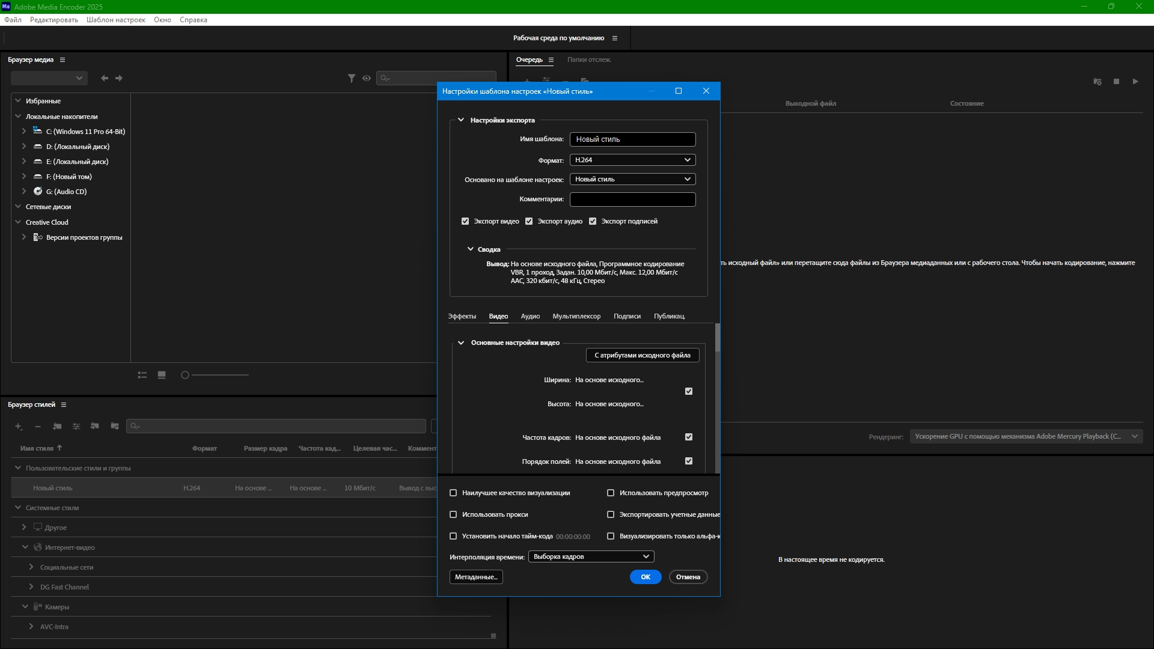1154x649 pixels.
Task: Open the Интерполяция времени dropdown
Action: (591, 556)
